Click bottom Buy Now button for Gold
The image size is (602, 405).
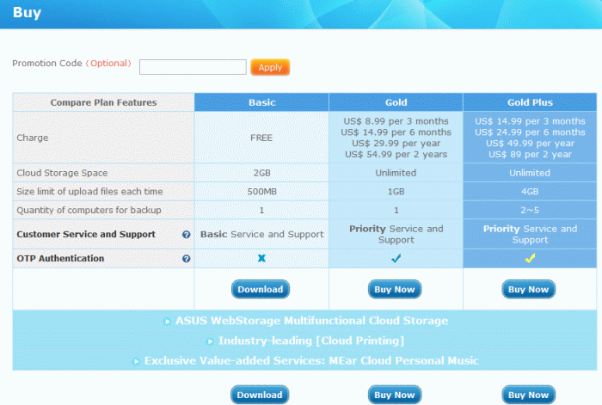[x=395, y=395]
